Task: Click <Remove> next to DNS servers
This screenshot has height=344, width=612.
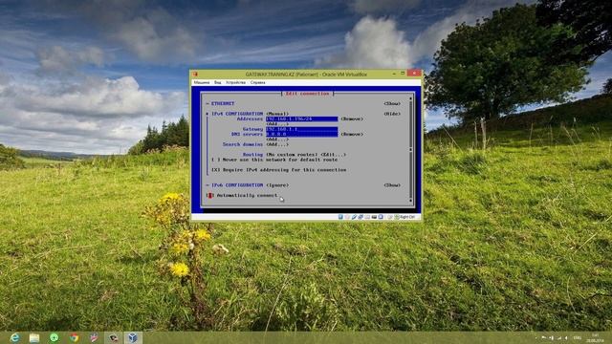Action: pos(352,134)
